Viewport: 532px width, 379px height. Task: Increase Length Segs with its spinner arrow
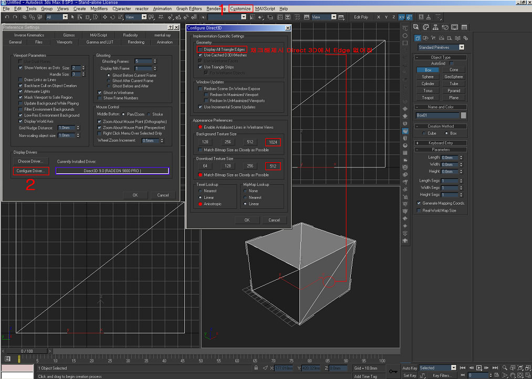(461, 179)
